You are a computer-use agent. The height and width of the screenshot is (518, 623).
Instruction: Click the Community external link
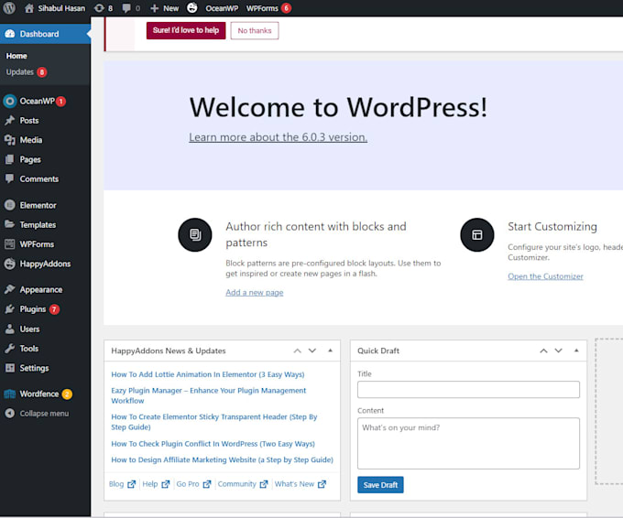(x=243, y=484)
